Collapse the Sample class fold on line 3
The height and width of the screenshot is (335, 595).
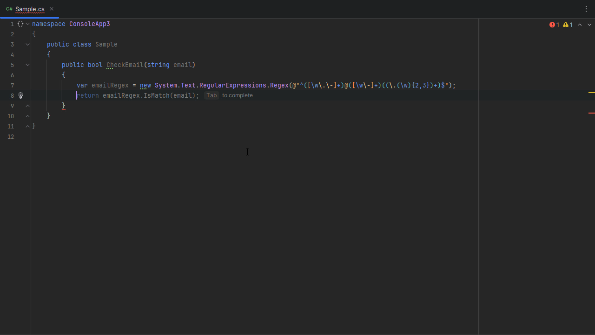pyautogui.click(x=27, y=44)
